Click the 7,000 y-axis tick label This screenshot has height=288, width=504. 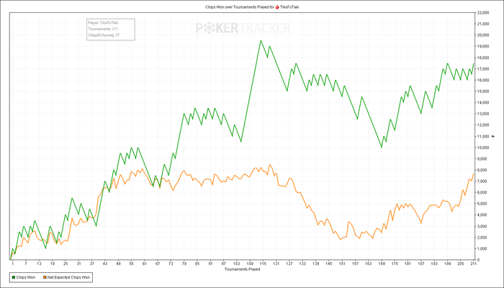[482, 181]
